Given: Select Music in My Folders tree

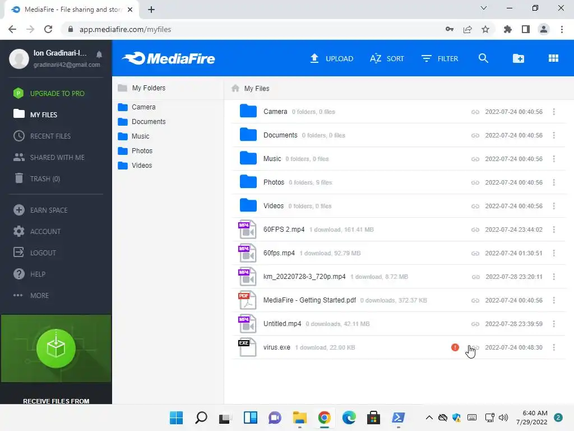Looking at the screenshot, I should pos(133,136).
